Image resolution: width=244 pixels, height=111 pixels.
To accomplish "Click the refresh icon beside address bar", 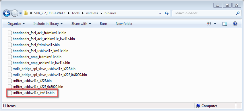I will pyautogui.click(x=166, y=13).
